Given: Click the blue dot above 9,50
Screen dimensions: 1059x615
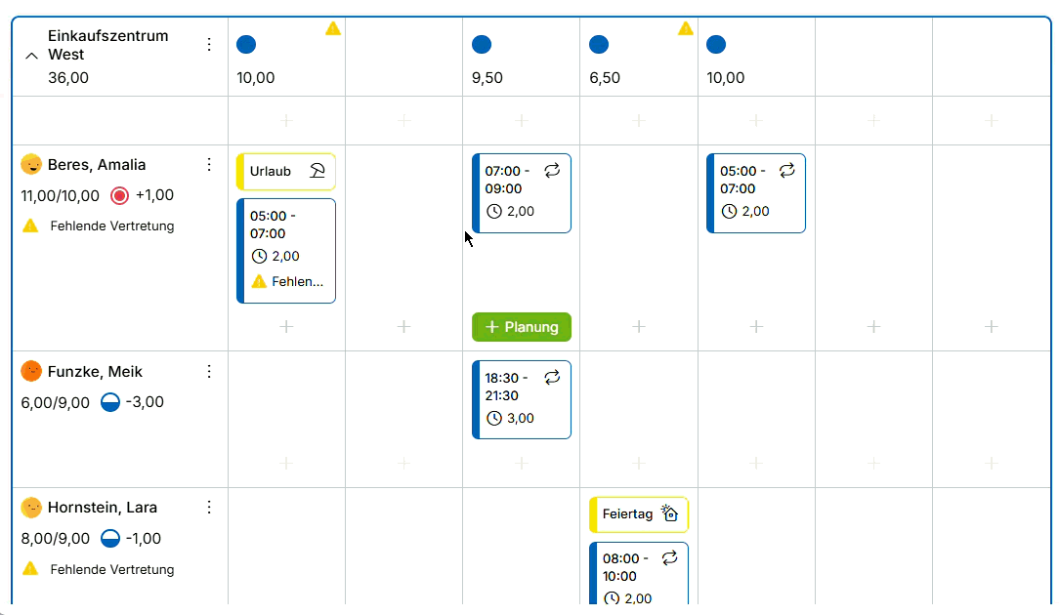Looking at the screenshot, I should coord(482,45).
